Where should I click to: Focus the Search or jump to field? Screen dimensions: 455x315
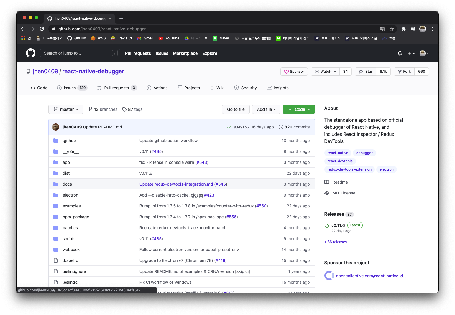pyautogui.click(x=80, y=53)
